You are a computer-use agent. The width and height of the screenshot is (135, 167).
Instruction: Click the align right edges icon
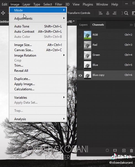[x=115, y=13]
